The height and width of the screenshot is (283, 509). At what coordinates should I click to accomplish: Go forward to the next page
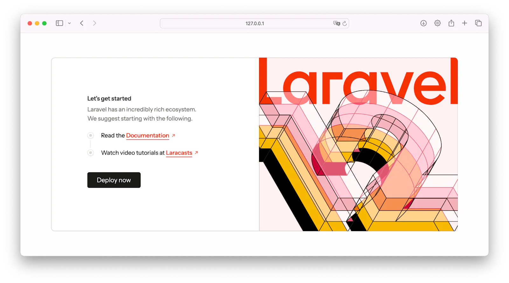tap(94, 23)
